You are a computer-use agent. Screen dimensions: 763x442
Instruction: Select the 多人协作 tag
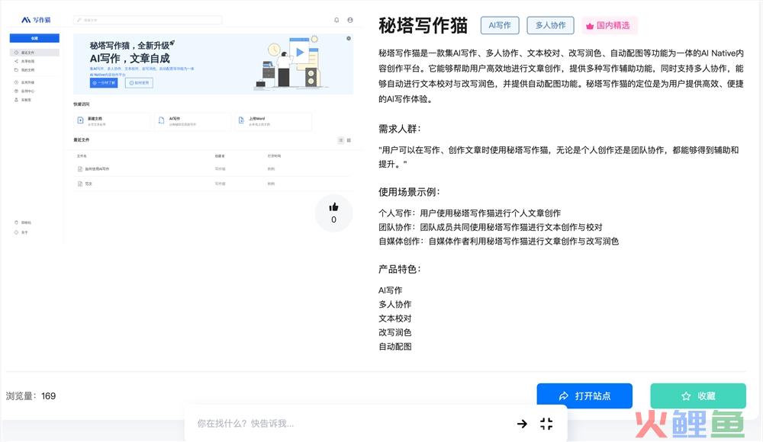pyautogui.click(x=550, y=25)
